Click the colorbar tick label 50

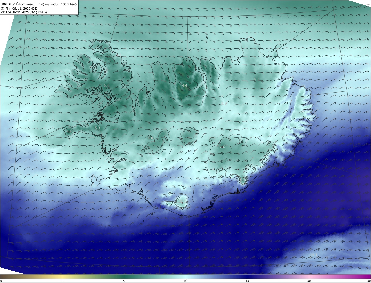point(369,281)
